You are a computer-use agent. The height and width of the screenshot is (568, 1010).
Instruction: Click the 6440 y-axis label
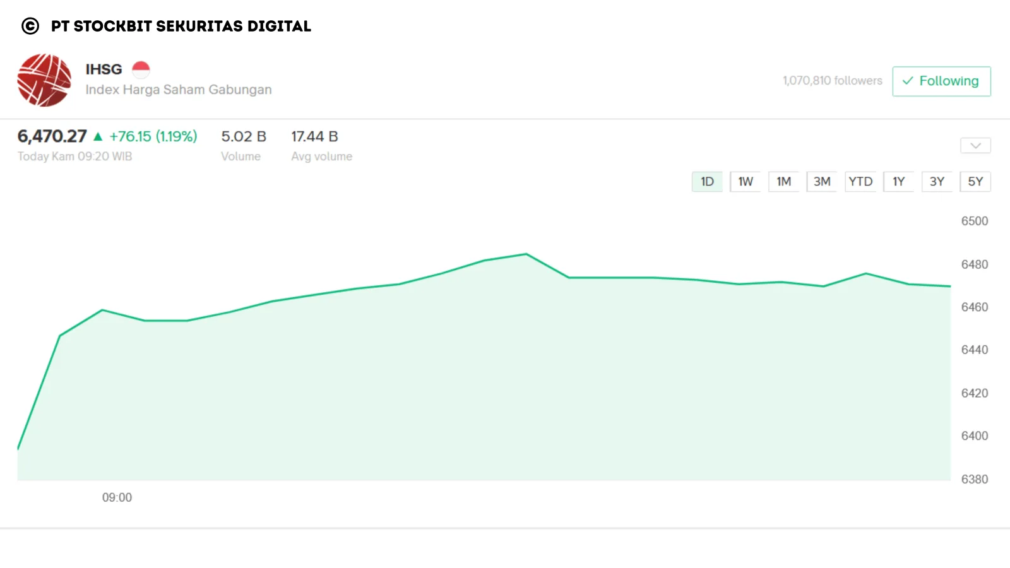click(975, 350)
